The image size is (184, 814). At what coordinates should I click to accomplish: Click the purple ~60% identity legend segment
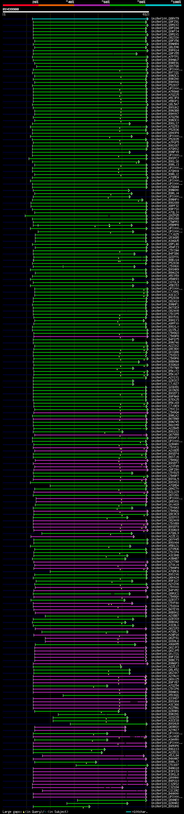coord(92,5)
